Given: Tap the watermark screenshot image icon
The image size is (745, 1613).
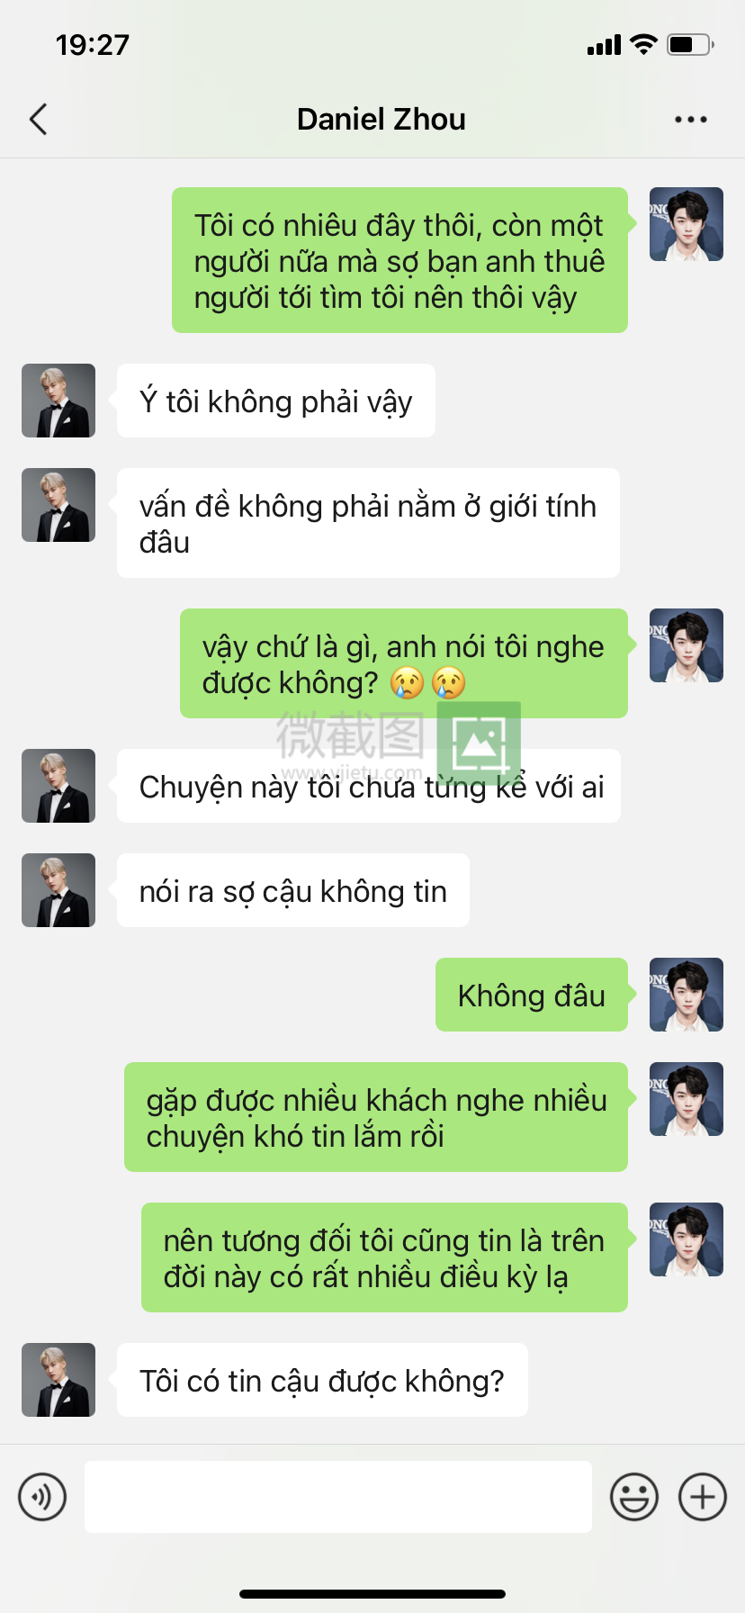Looking at the screenshot, I should 479,744.
